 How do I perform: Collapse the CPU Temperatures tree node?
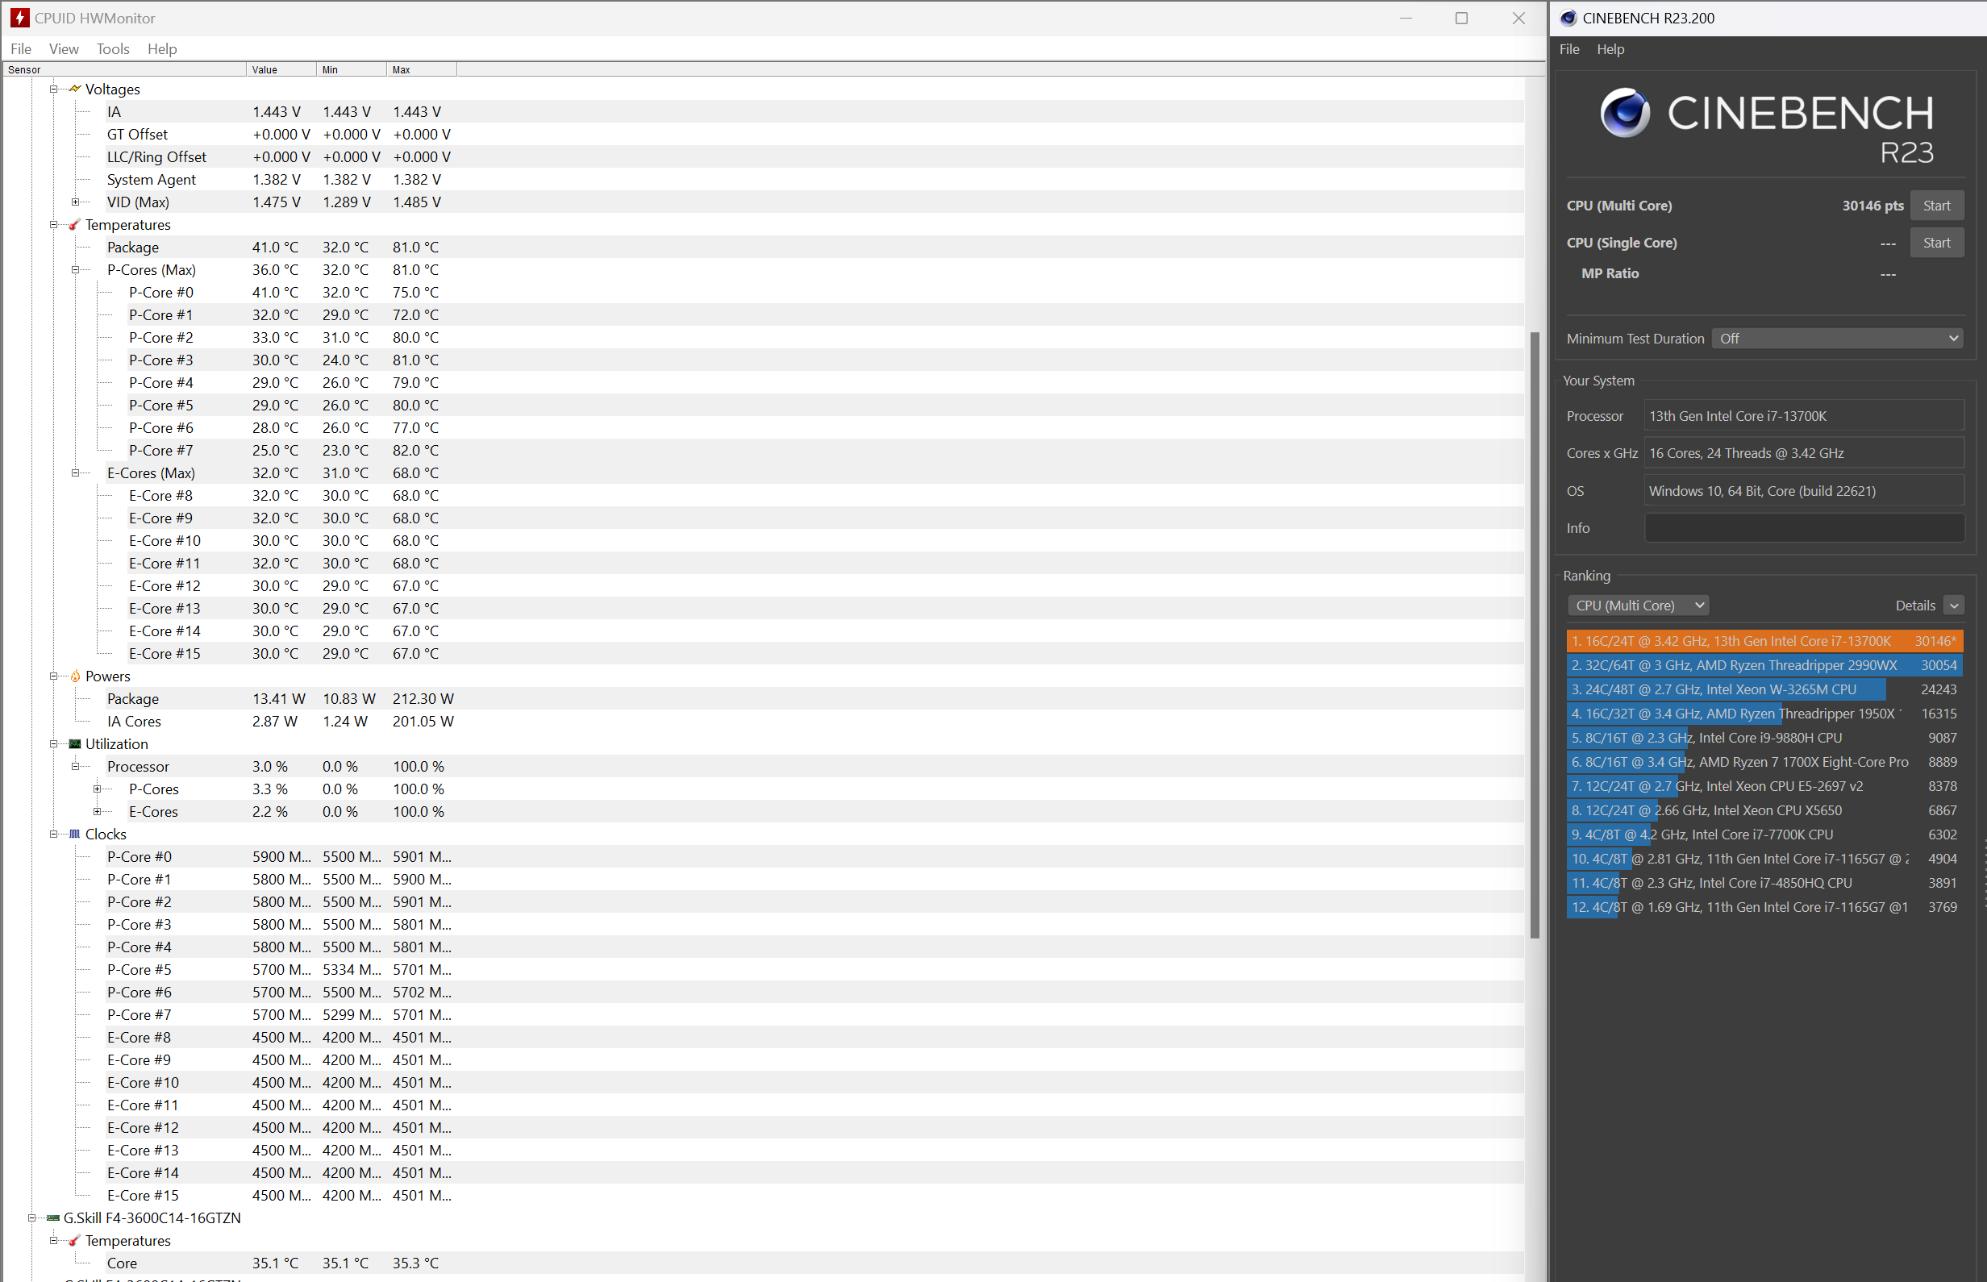53,225
